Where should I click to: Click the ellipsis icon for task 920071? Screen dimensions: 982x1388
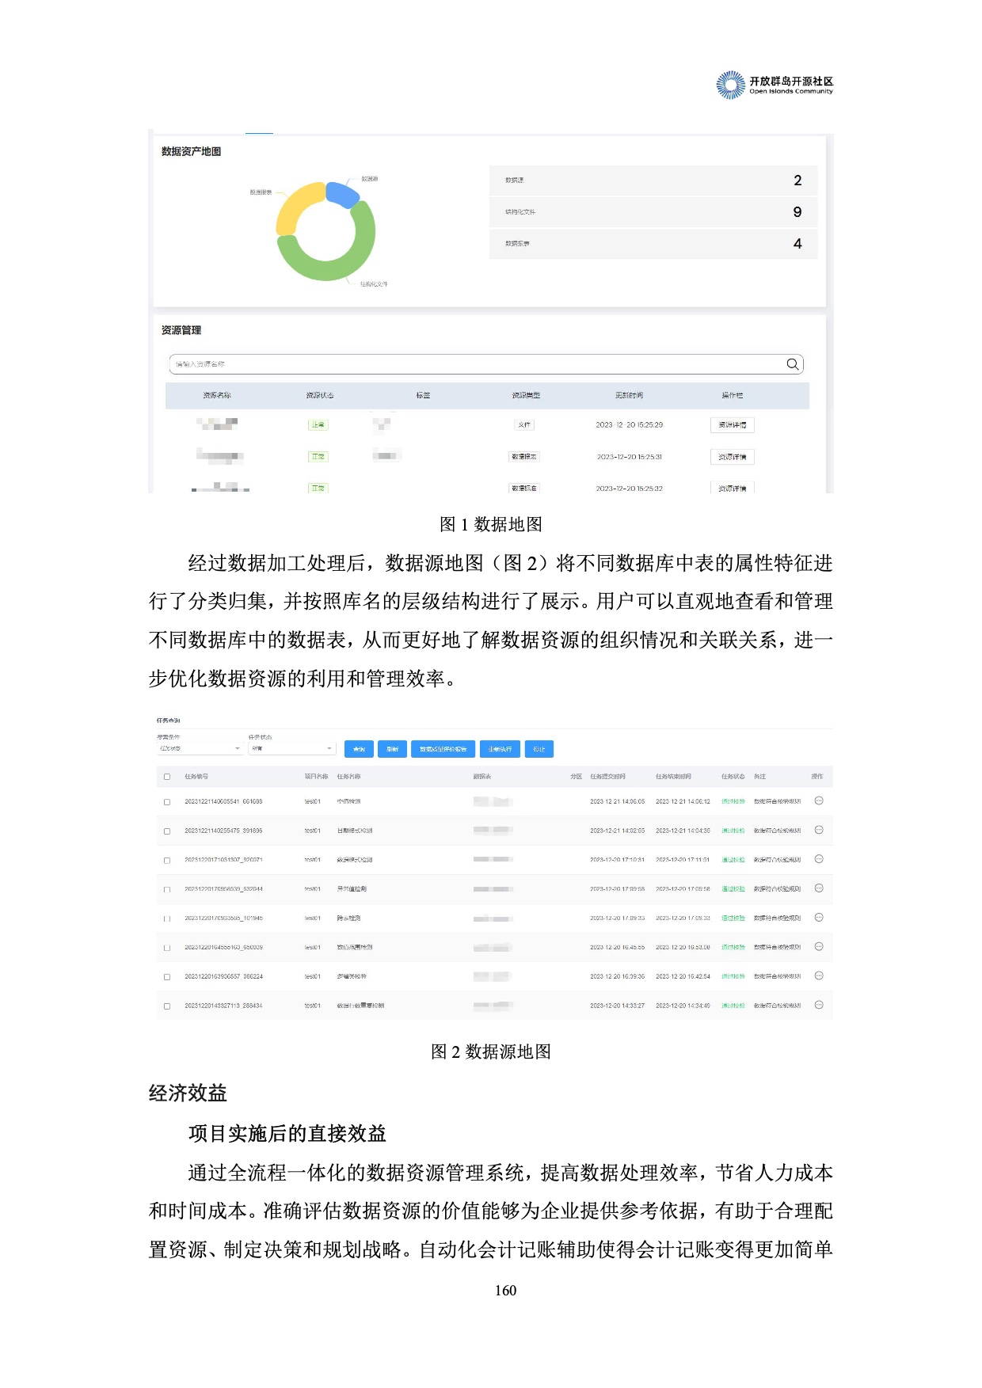(819, 859)
